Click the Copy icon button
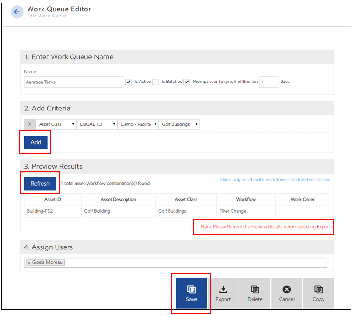 tap(318, 293)
